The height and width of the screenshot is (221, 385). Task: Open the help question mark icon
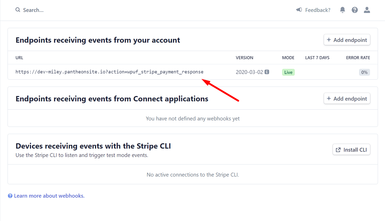click(x=355, y=10)
